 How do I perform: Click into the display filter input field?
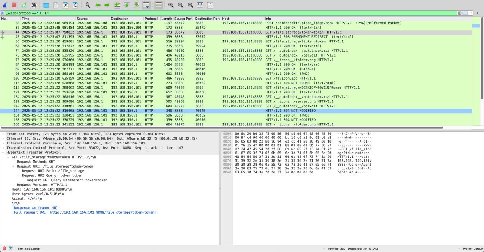(231, 13)
